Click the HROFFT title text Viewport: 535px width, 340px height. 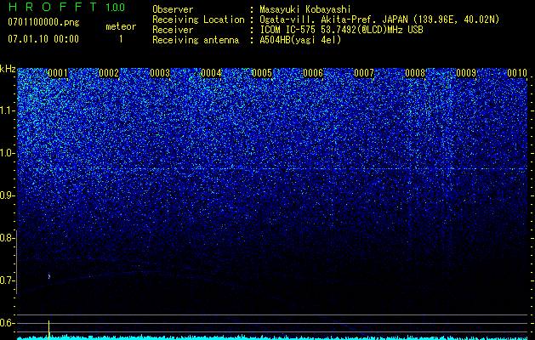tap(54, 7)
